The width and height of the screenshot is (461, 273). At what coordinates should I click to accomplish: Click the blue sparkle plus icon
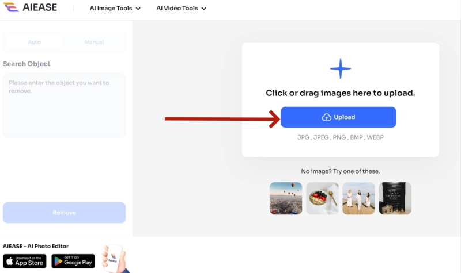tap(340, 69)
